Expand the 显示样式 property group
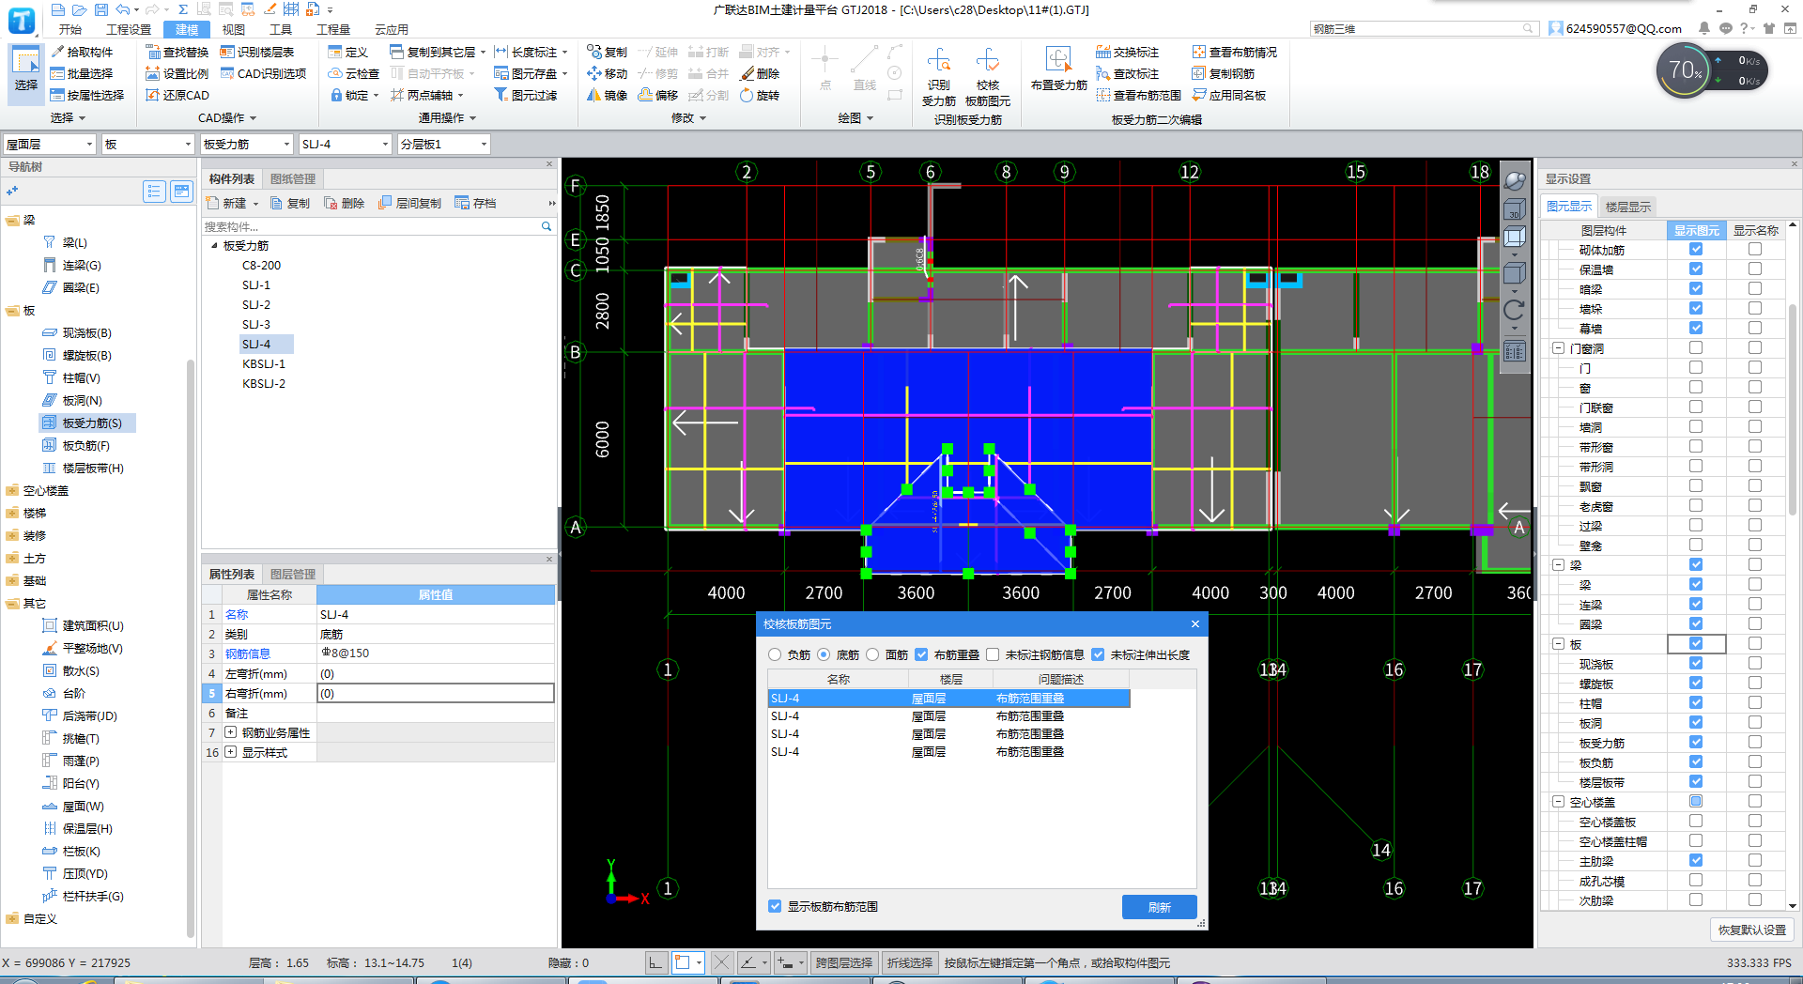1803x984 pixels. pos(231,752)
